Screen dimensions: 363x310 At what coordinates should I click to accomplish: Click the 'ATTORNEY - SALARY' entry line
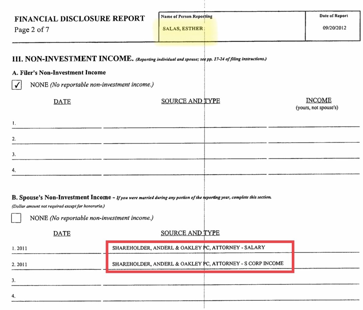189,248
